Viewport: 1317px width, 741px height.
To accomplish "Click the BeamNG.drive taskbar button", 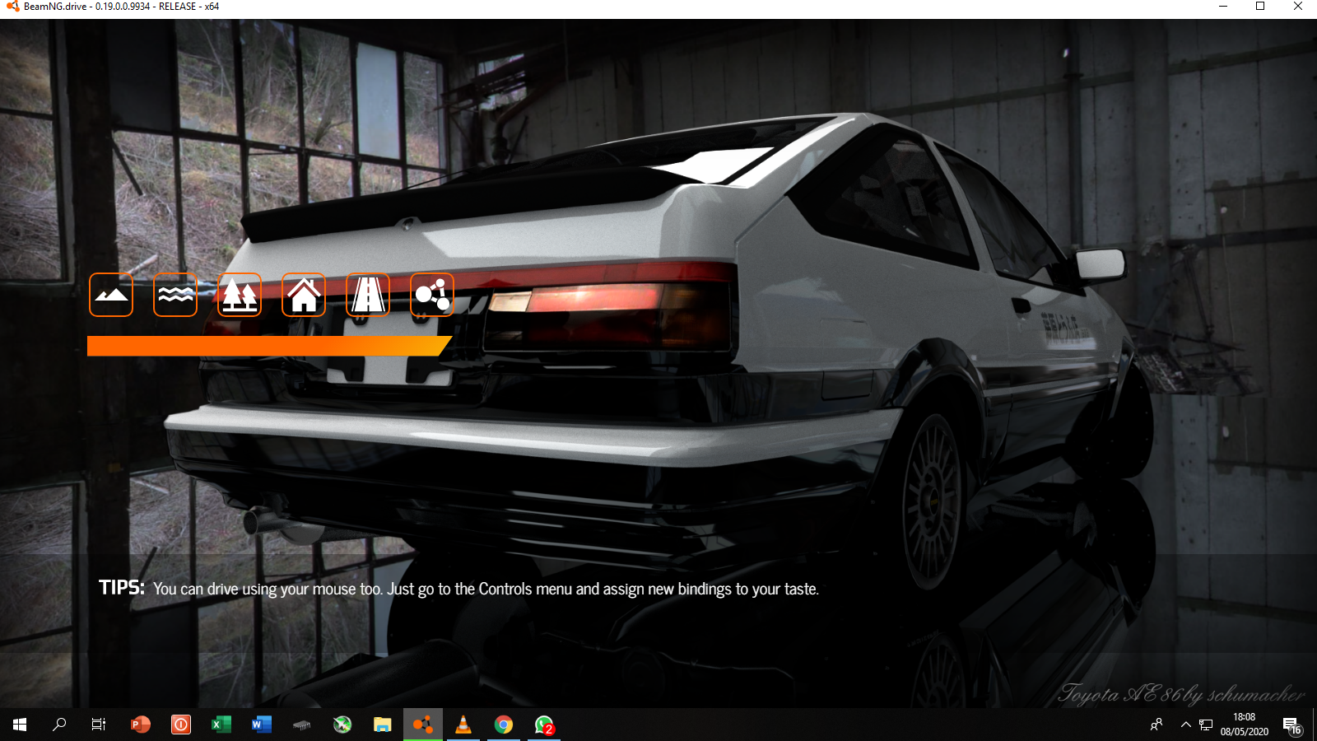I will point(423,725).
